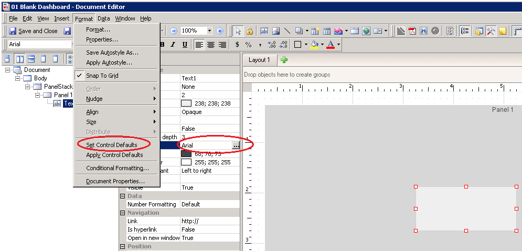Image resolution: width=522 pixels, height=251 pixels.
Task: Click the PDF export icon
Action: (x=412, y=31)
